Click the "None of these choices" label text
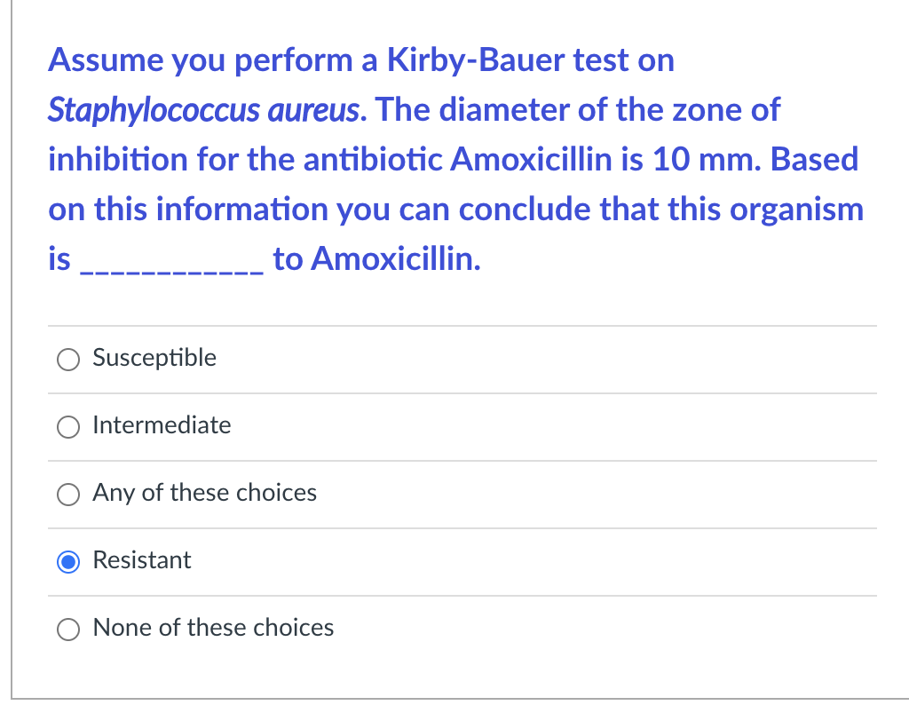This screenshot has height=721, width=909. (x=213, y=628)
